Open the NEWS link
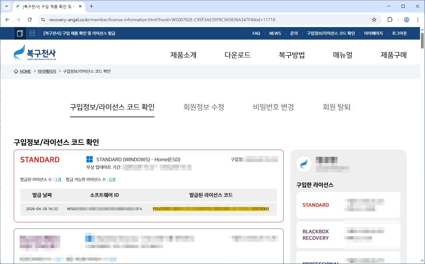425x264 pixels. [275, 33]
